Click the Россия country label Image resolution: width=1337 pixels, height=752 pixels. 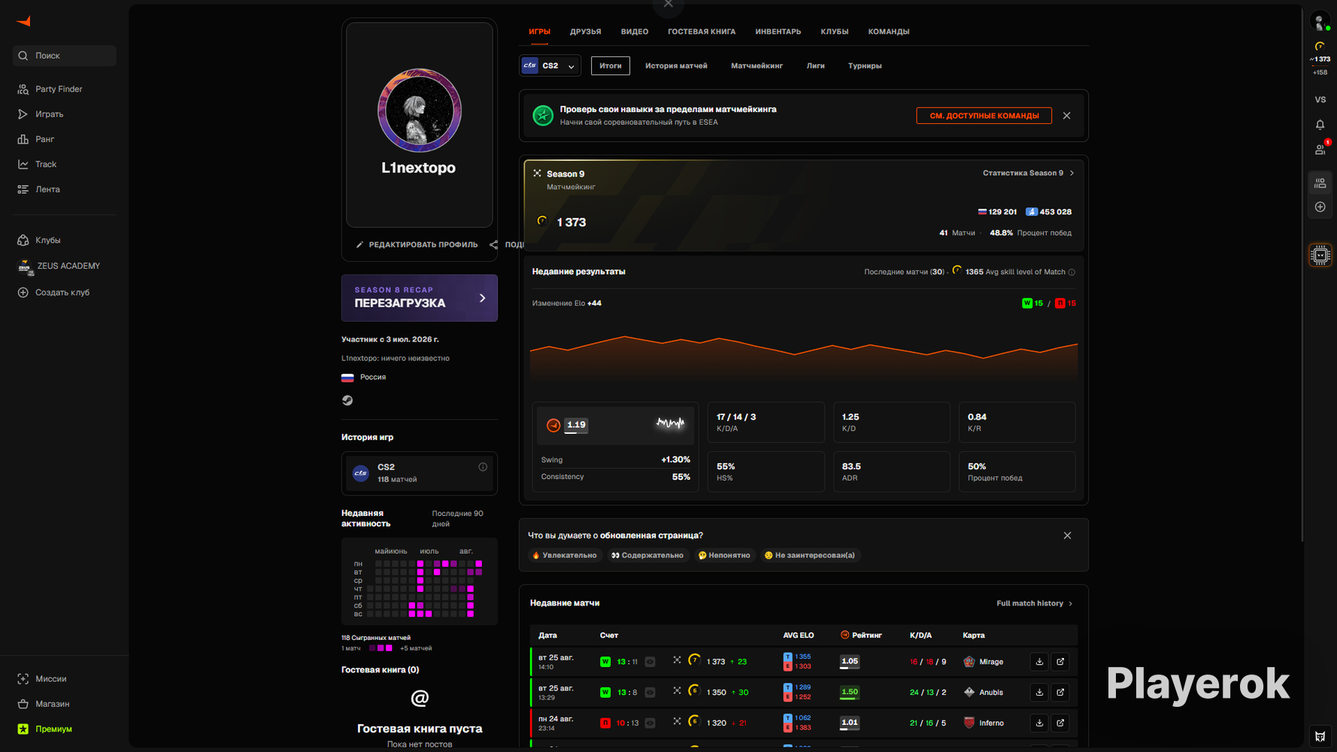[x=372, y=378]
